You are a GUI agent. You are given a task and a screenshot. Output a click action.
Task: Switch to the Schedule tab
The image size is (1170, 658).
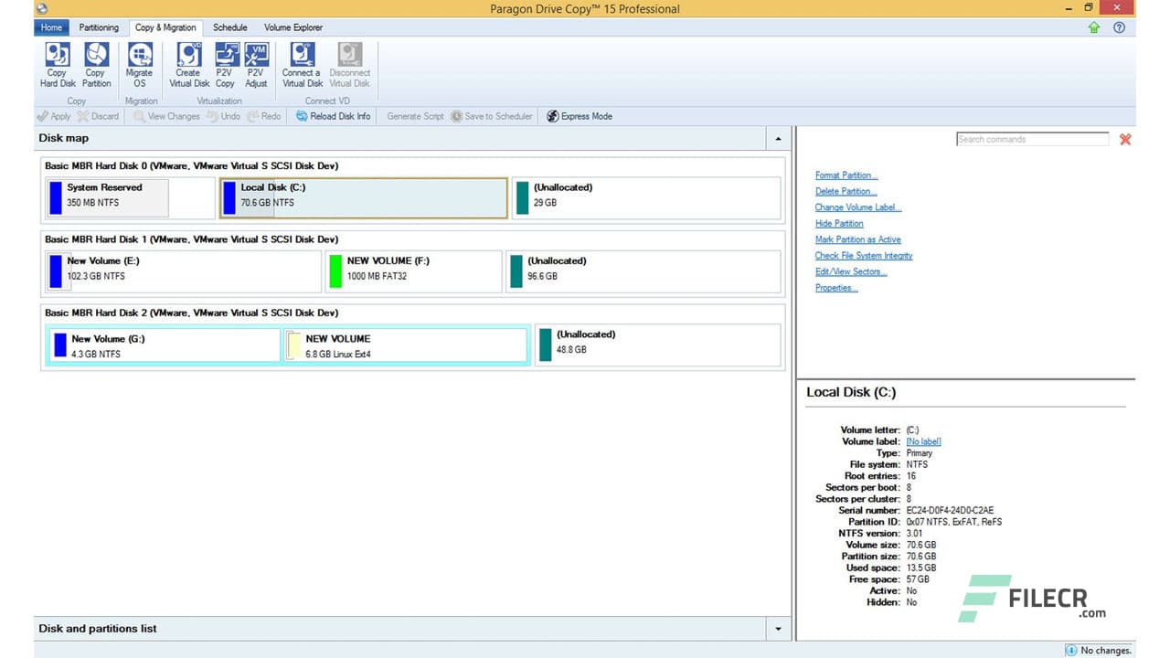click(x=229, y=27)
